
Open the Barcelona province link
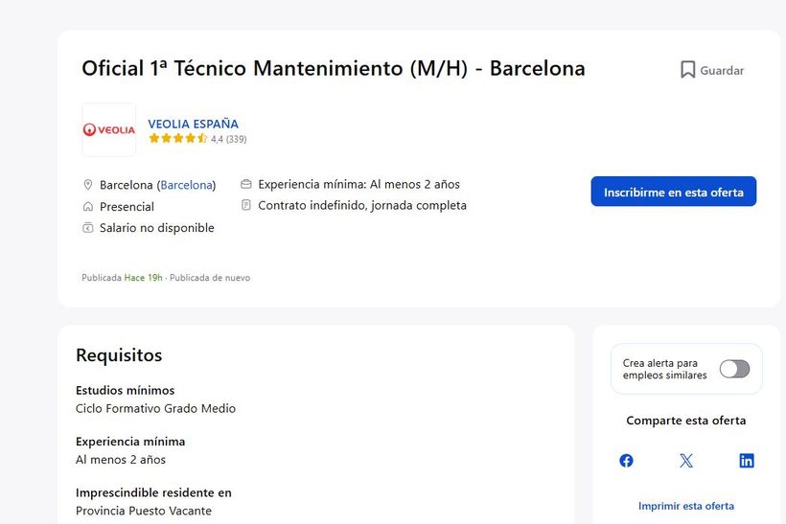[x=186, y=185]
